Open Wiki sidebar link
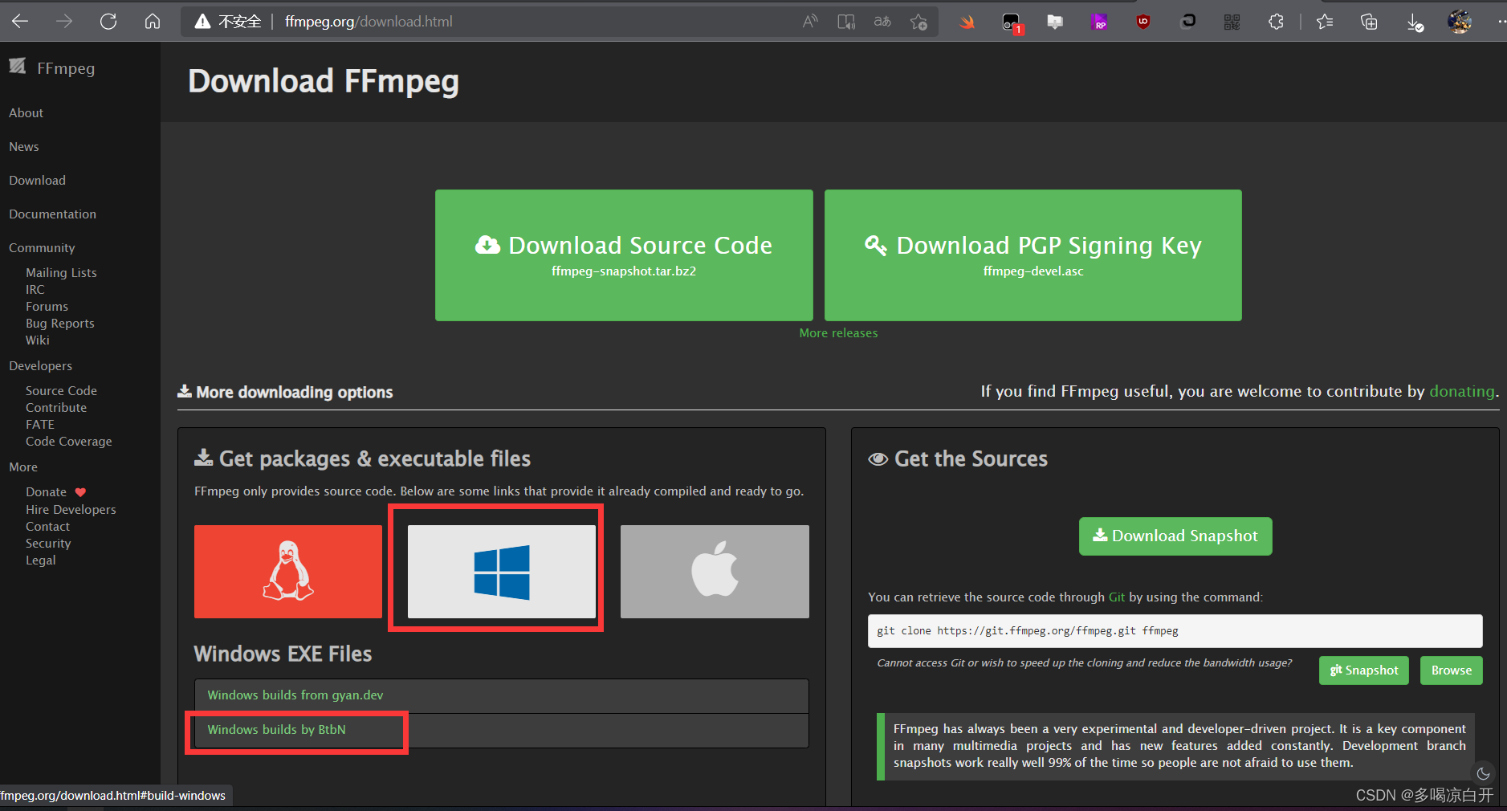 38,340
